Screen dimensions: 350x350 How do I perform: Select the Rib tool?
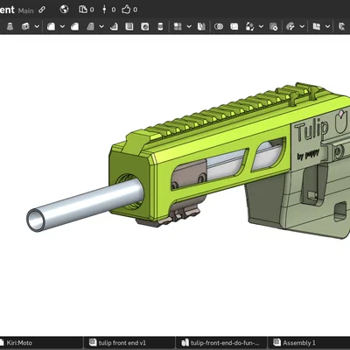114,26
